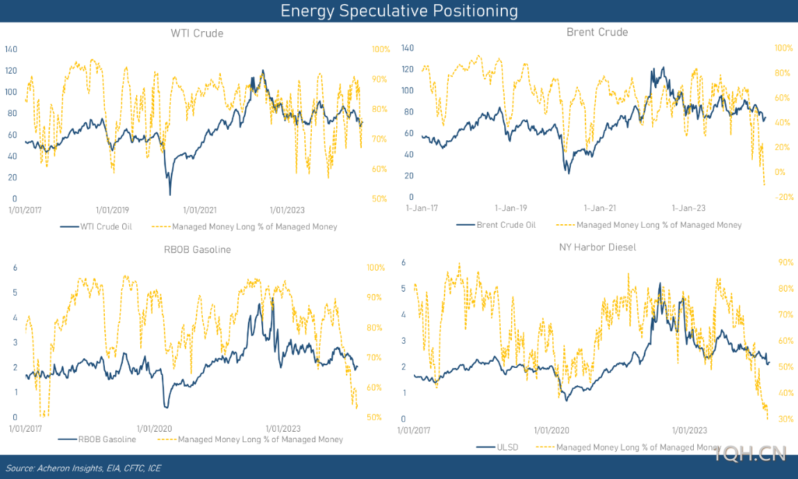
Task: Click 1/01/2023 label on Diesel axis
Action: [690, 430]
